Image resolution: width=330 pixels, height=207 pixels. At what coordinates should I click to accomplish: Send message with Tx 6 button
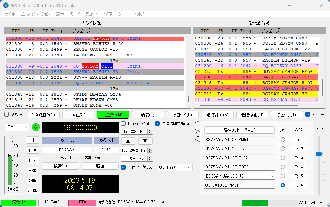point(299,185)
